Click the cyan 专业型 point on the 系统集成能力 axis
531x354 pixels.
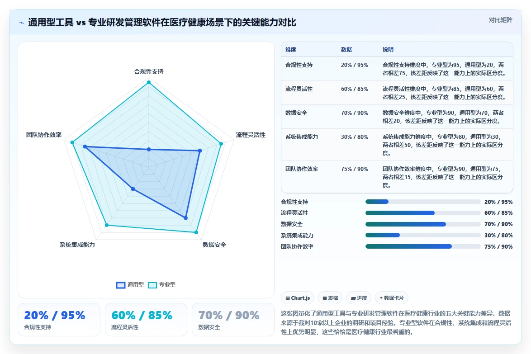107,225
